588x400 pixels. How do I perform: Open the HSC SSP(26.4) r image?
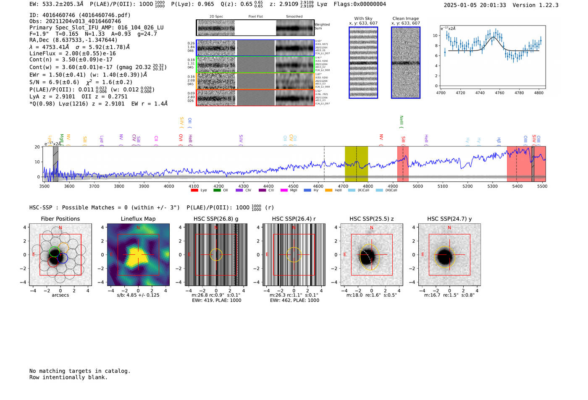coord(294,255)
